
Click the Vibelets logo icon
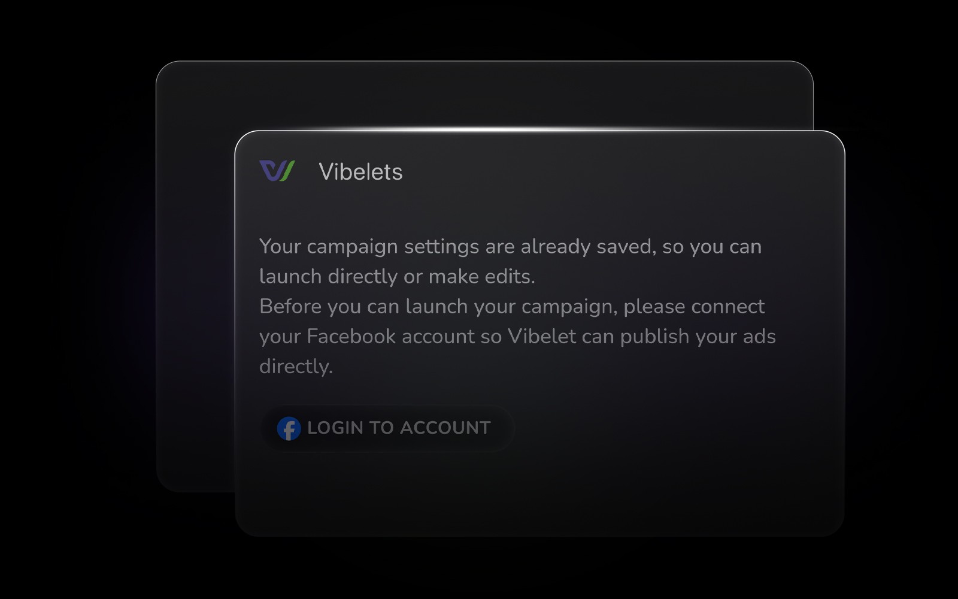(277, 171)
